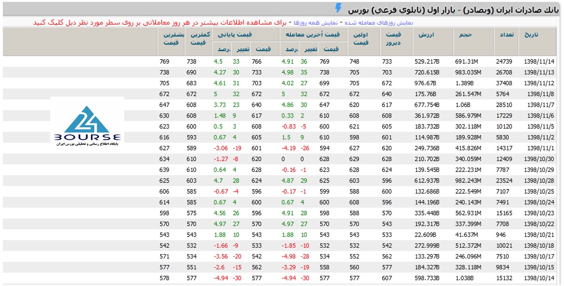Image resolution: width=564 pixels, height=286 pixels.
Task: Select the row dated 1398/10/25
Action: tap(280, 191)
